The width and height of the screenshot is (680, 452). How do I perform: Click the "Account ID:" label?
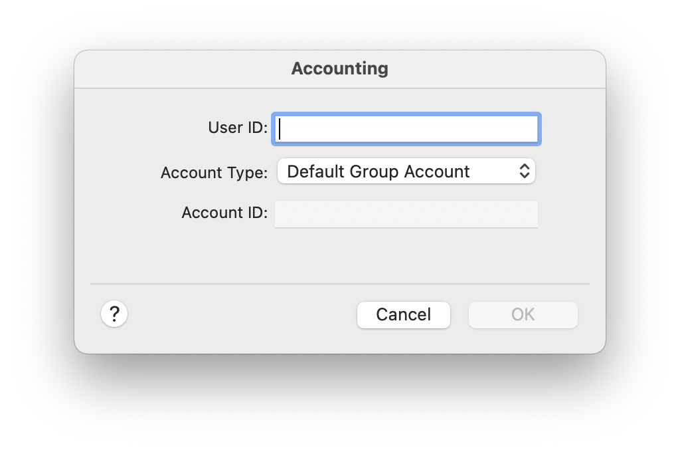[x=224, y=213]
